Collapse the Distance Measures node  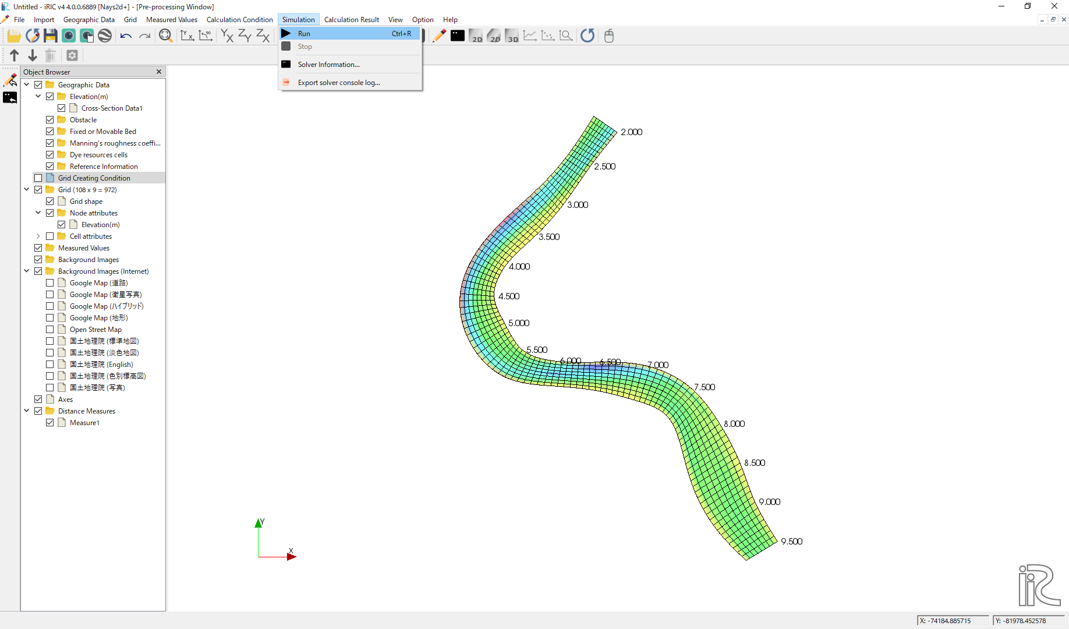click(27, 411)
